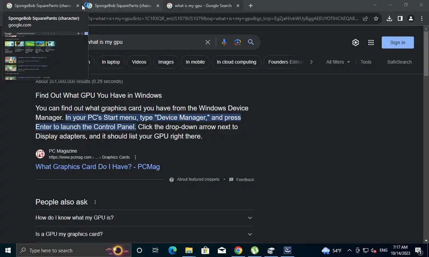
Task: Open Microsoft Store from taskbar
Action: coord(205,250)
